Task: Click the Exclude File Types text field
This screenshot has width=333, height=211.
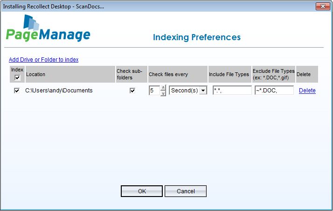Action: [x=274, y=91]
